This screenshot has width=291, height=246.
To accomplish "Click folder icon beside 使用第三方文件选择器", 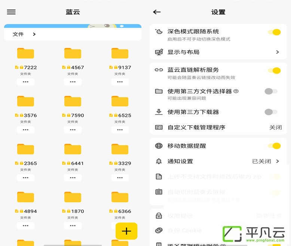I will click(x=159, y=91).
